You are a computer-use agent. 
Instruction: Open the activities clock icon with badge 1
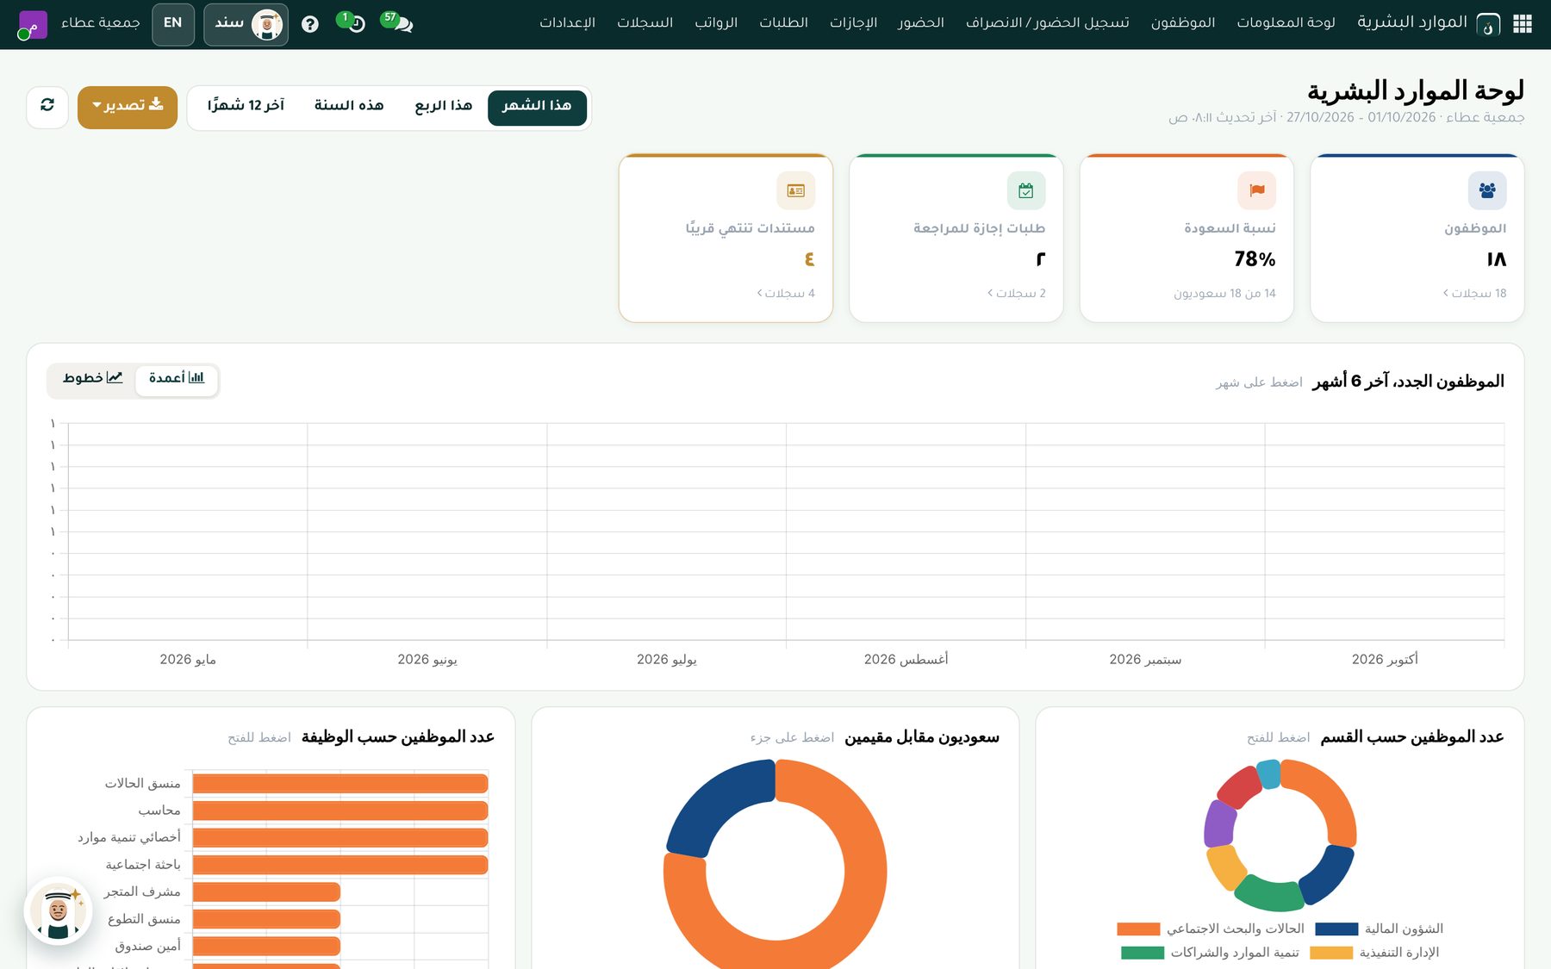coord(352,22)
